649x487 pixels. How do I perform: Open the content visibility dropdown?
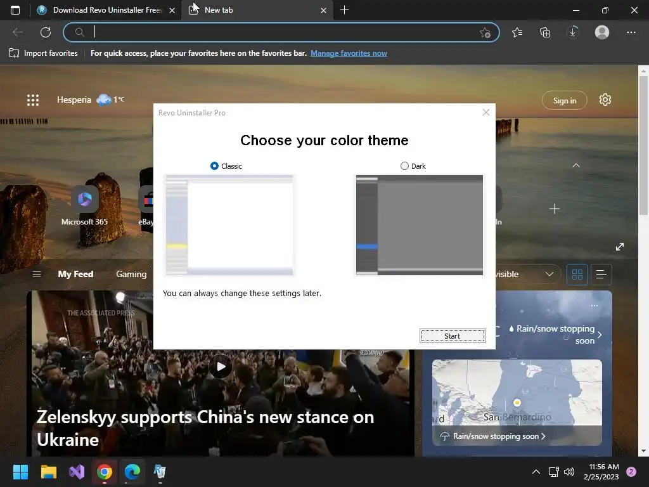pos(528,274)
